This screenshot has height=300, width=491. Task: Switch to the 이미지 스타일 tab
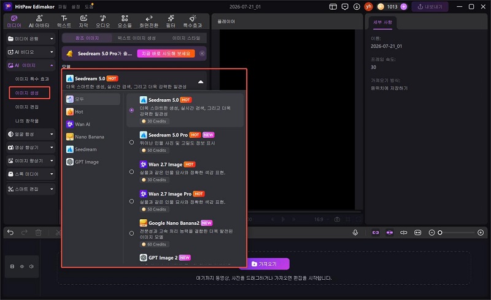pyautogui.click(x=186, y=38)
